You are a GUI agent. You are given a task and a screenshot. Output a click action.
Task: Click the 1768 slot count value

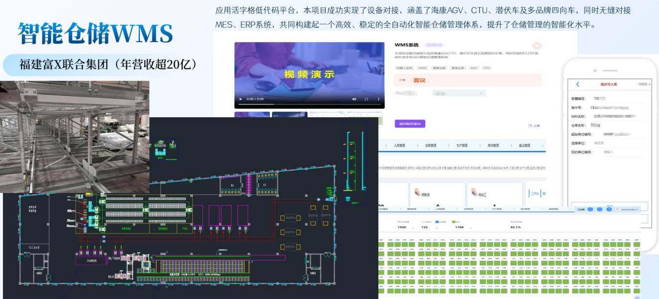[x=459, y=227]
